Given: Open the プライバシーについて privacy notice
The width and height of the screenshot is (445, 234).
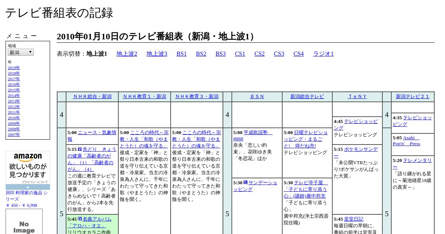Looking at the screenshot, I should click(x=34, y=182).
